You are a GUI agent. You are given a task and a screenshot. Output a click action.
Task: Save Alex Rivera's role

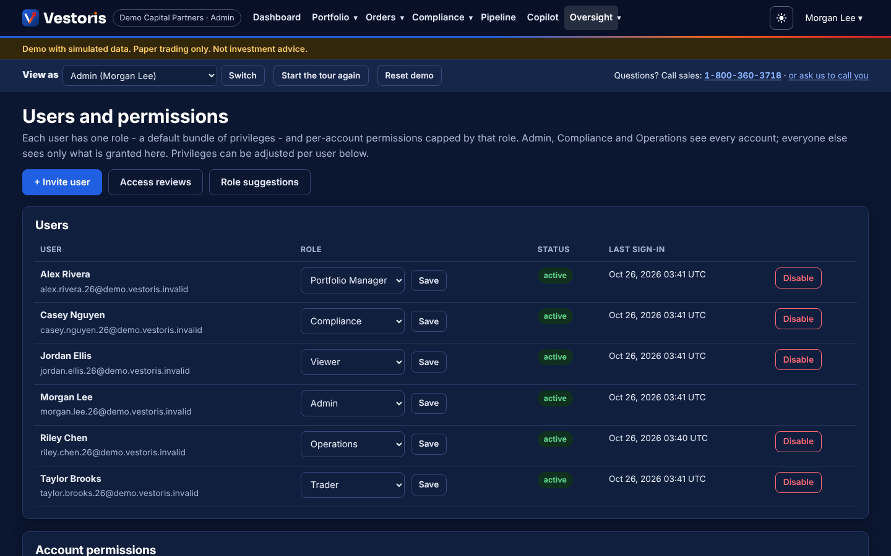coord(429,280)
